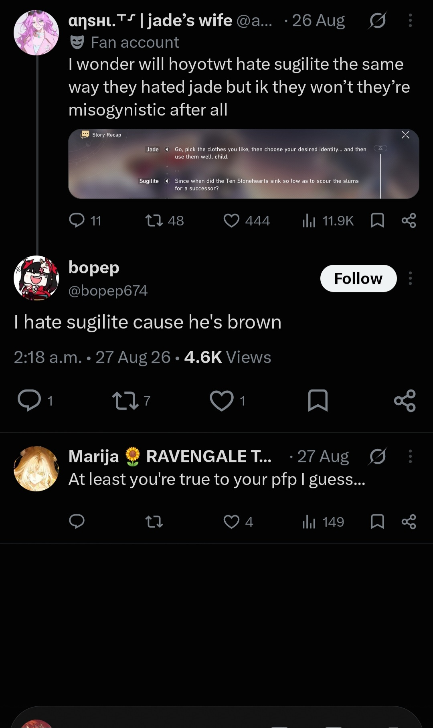Image resolution: width=433 pixels, height=728 pixels.
Task: Bookmark the jade's wife tweet
Action: coord(377,220)
